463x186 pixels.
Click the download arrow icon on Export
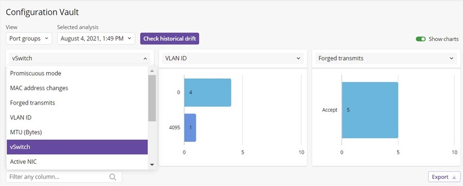(454, 177)
